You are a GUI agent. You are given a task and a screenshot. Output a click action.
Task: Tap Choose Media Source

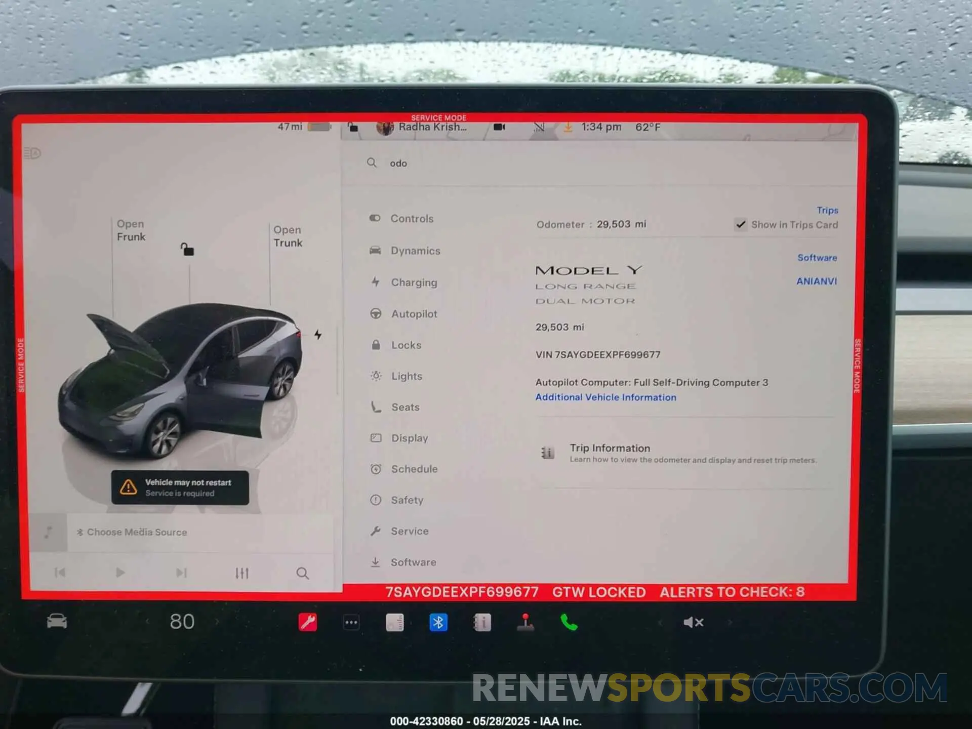point(132,532)
